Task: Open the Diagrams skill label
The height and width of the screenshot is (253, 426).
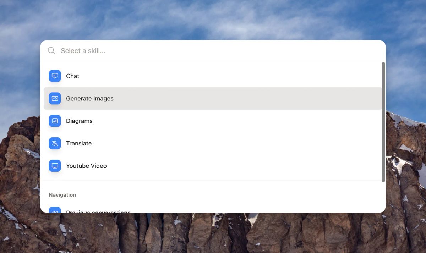Action: point(79,121)
